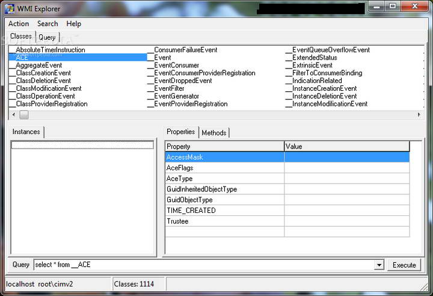
Task: Select the __ClassOperationEvent class
Action: tap(42, 96)
